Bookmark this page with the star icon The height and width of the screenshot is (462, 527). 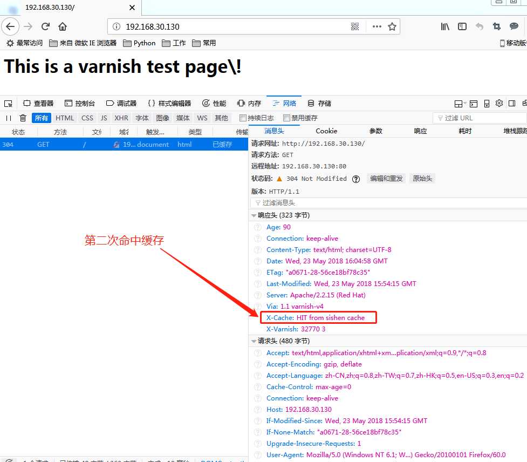(x=392, y=26)
